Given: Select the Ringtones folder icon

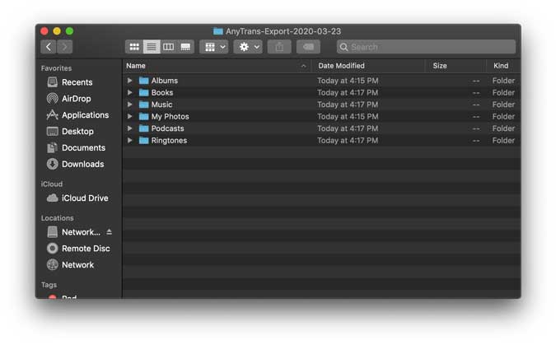Looking at the screenshot, I should coord(143,141).
